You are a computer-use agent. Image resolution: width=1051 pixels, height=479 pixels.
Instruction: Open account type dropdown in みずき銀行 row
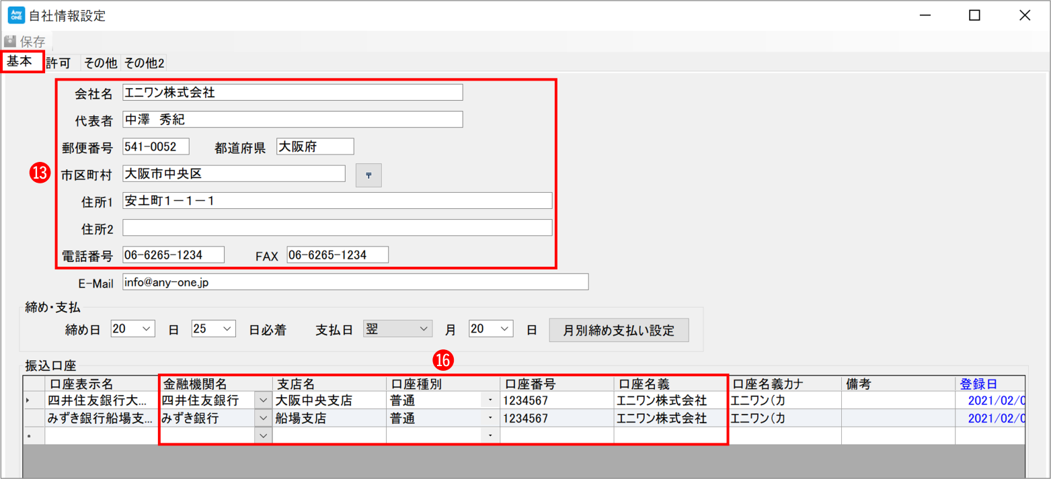point(490,419)
